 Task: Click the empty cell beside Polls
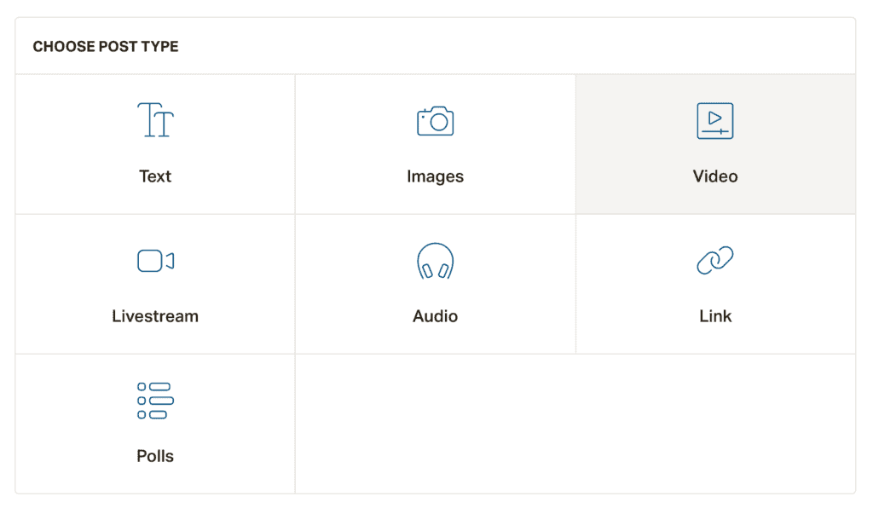click(x=575, y=424)
